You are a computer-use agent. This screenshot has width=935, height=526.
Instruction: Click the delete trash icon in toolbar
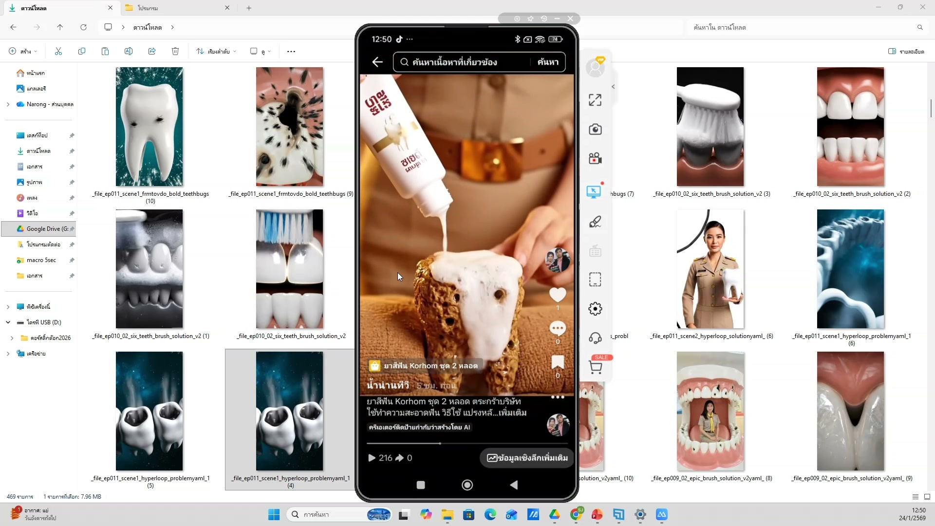point(175,51)
